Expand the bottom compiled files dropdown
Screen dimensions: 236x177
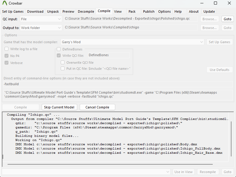tap(86, 172)
